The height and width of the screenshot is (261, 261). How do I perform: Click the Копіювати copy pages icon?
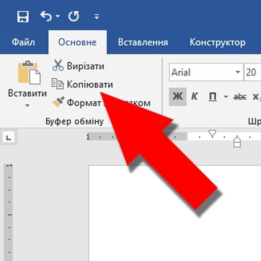point(57,84)
